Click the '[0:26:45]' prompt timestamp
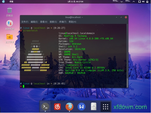 point(59,84)
